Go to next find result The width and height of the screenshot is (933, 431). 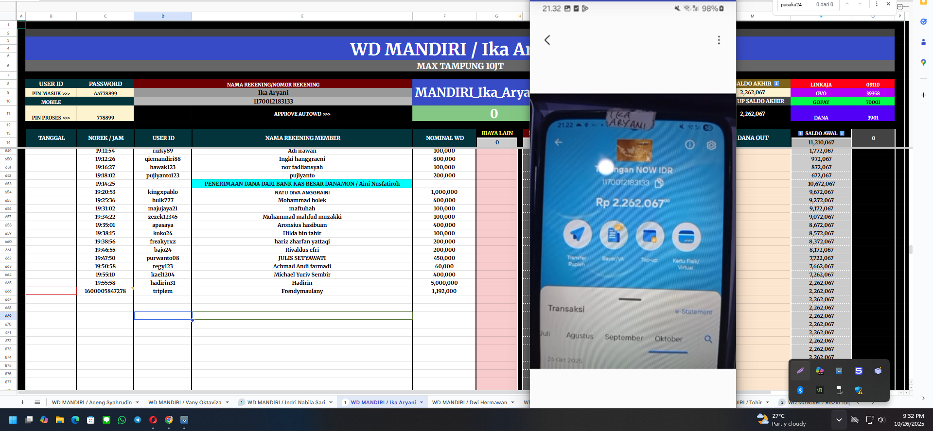(860, 4)
